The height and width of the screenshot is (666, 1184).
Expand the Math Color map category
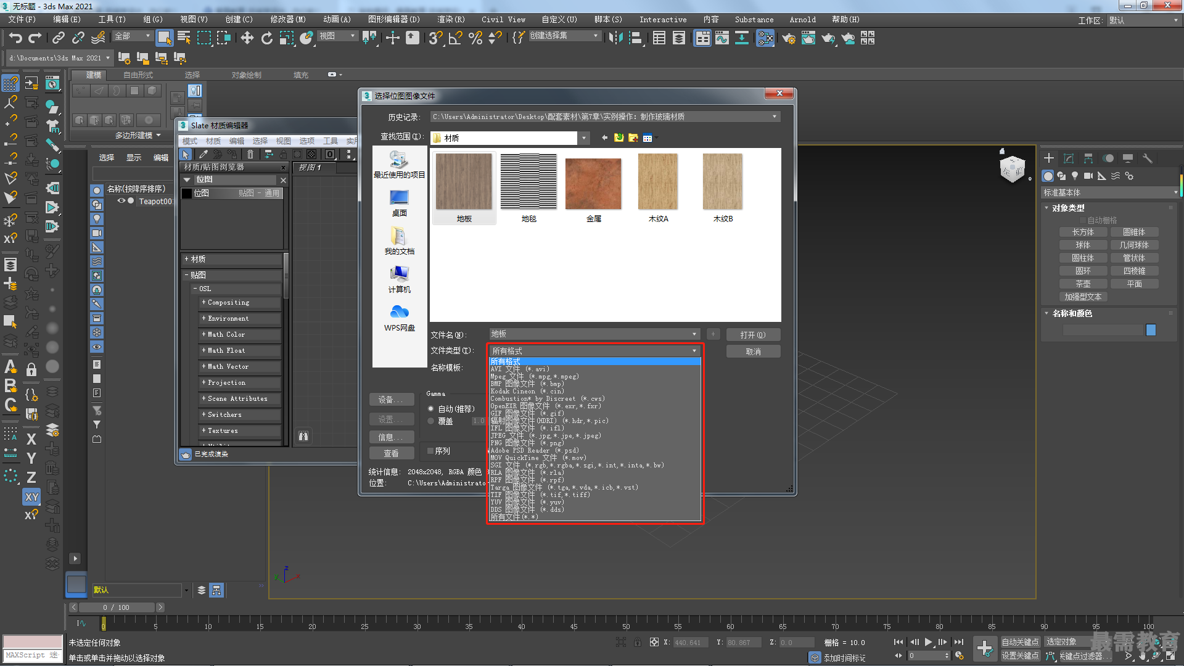coord(203,334)
